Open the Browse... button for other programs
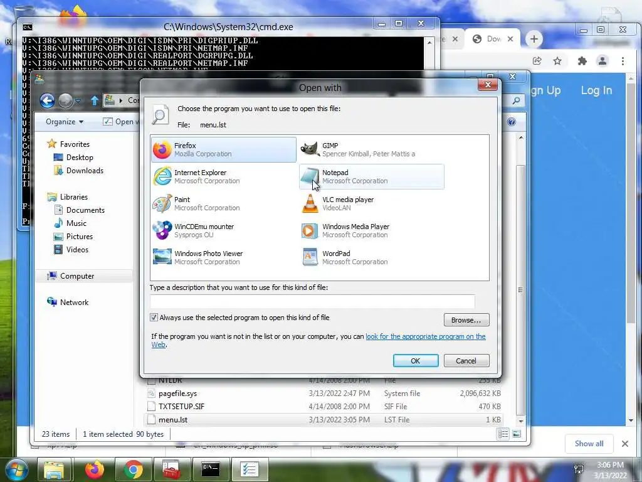 pyautogui.click(x=466, y=320)
